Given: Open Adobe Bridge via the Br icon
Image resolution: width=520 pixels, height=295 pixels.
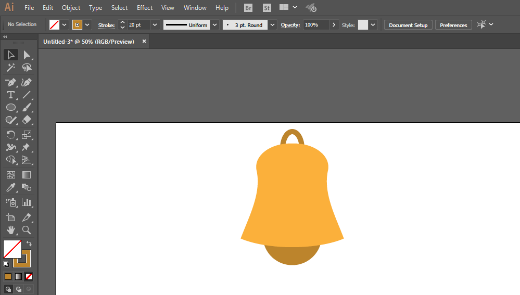Looking at the screenshot, I should click(248, 8).
